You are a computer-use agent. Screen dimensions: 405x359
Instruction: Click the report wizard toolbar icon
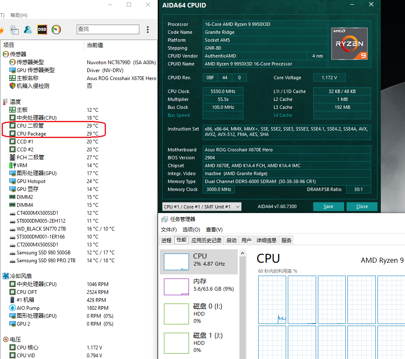(14, 30)
